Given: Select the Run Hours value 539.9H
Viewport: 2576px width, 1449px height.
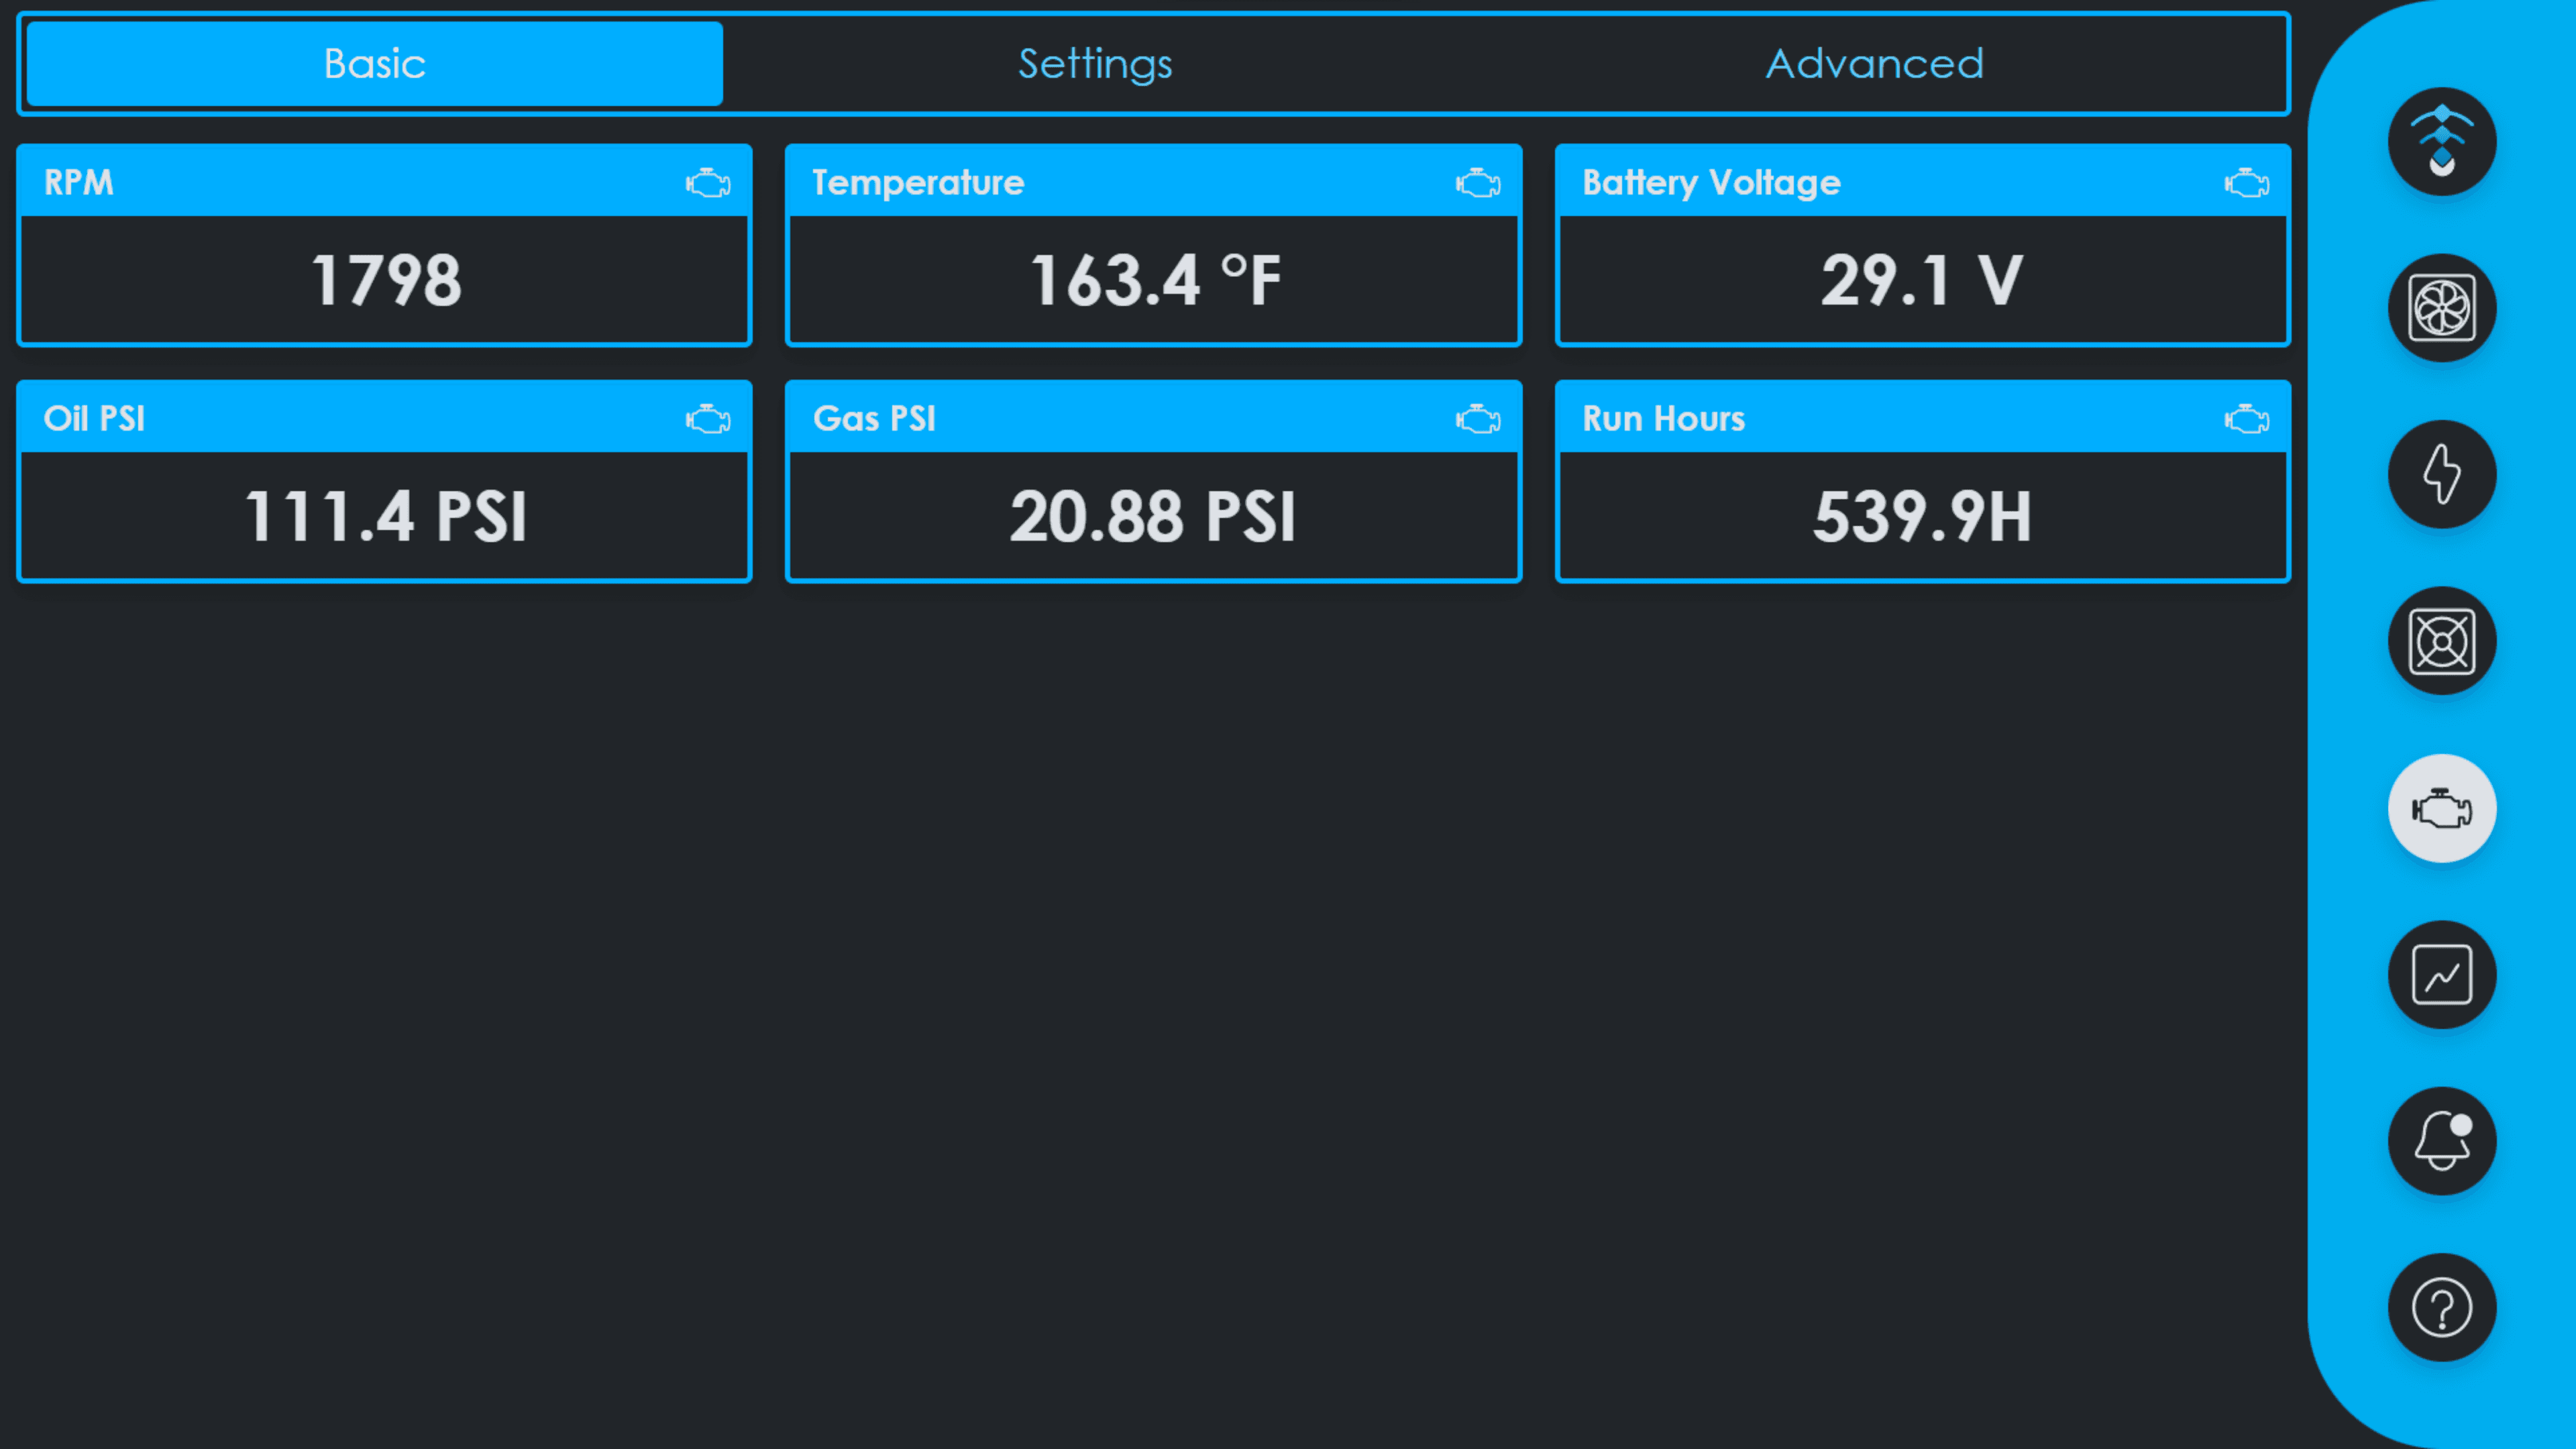Looking at the screenshot, I should [1922, 516].
